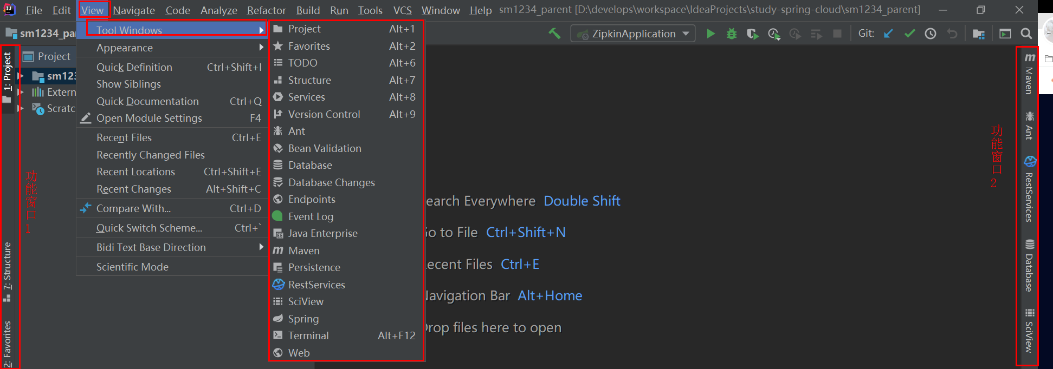Expand the Appearance submenu

click(x=172, y=48)
